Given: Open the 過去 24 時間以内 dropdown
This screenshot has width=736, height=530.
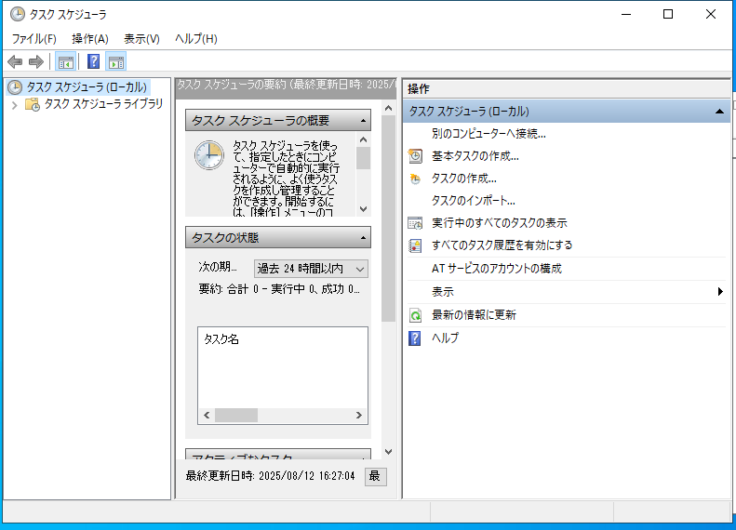Looking at the screenshot, I should pos(311,268).
